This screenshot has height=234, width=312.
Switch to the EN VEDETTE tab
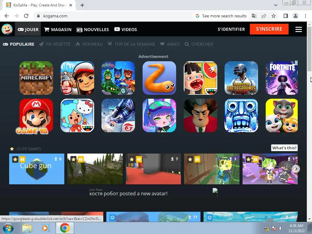click(x=55, y=44)
